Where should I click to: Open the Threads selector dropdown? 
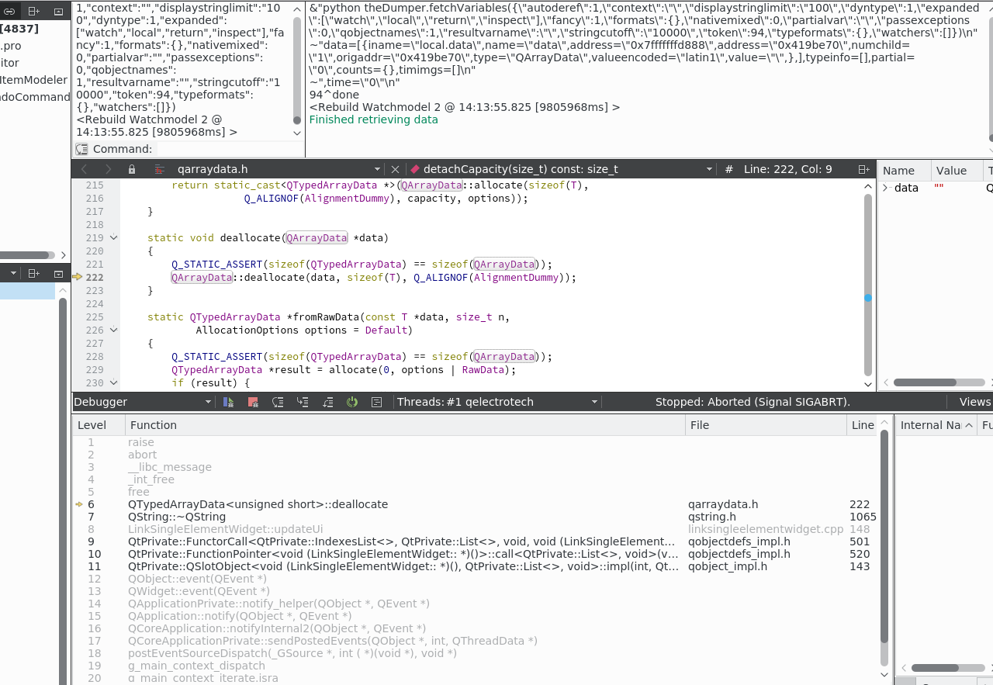point(594,402)
